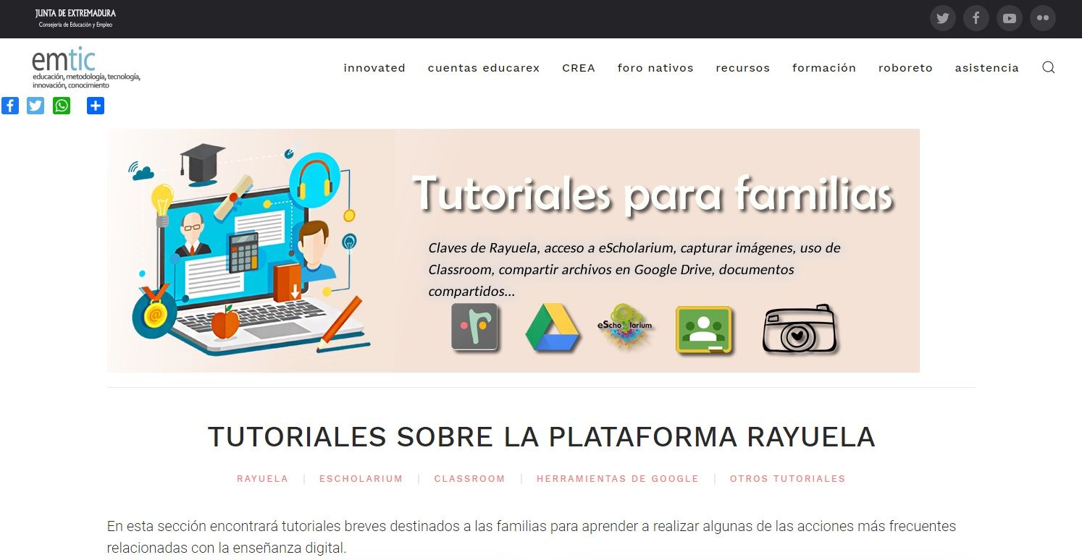Click the Google Drive icon in banner

point(552,328)
